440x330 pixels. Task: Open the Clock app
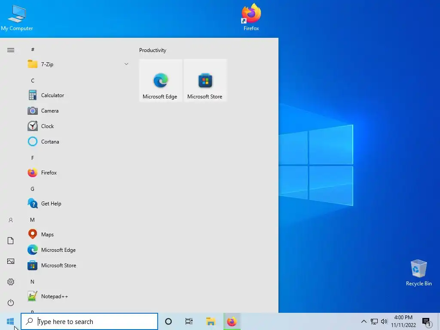coord(78,126)
